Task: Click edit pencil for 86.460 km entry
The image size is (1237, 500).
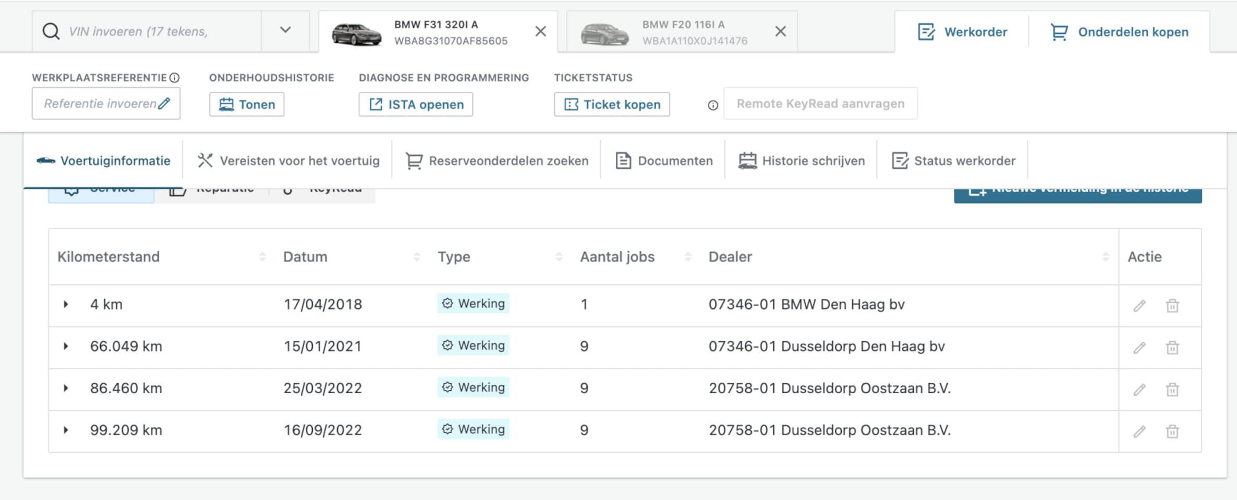Action: [1139, 390]
